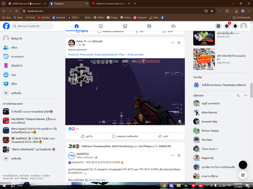Viewport: 253px width, 189px height.
Task: Open Memories in the left sidebar
Action: pyautogui.click(x=30, y=56)
